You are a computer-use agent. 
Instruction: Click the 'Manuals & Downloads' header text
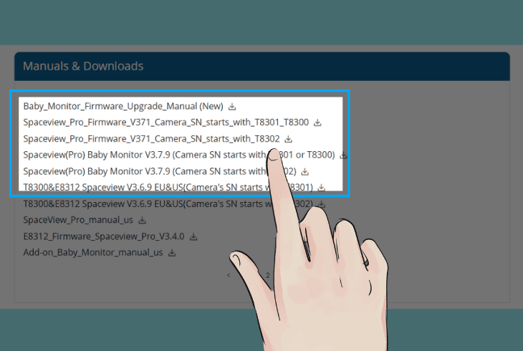point(83,66)
